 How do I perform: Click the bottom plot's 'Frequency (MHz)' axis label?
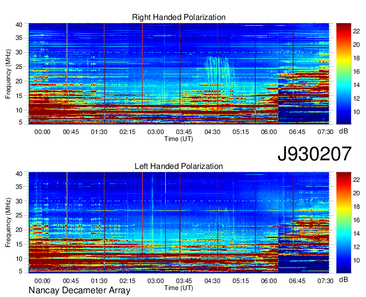click(8, 223)
